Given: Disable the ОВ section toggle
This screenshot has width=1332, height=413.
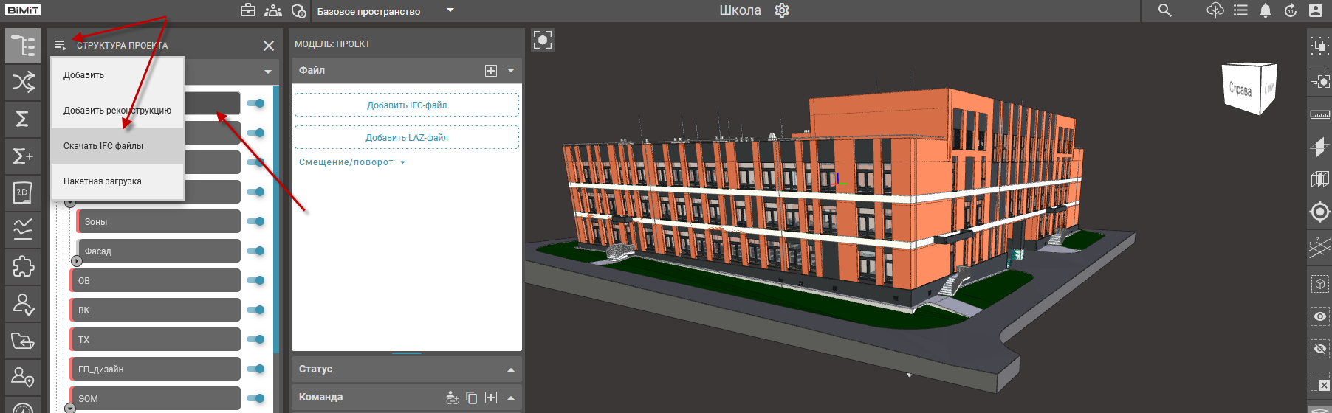Looking at the screenshot, I should pyautogui.click(x=256, y=280).
